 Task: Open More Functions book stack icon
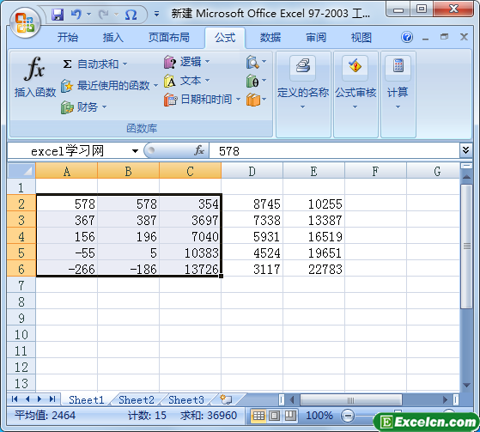point(252,100)
